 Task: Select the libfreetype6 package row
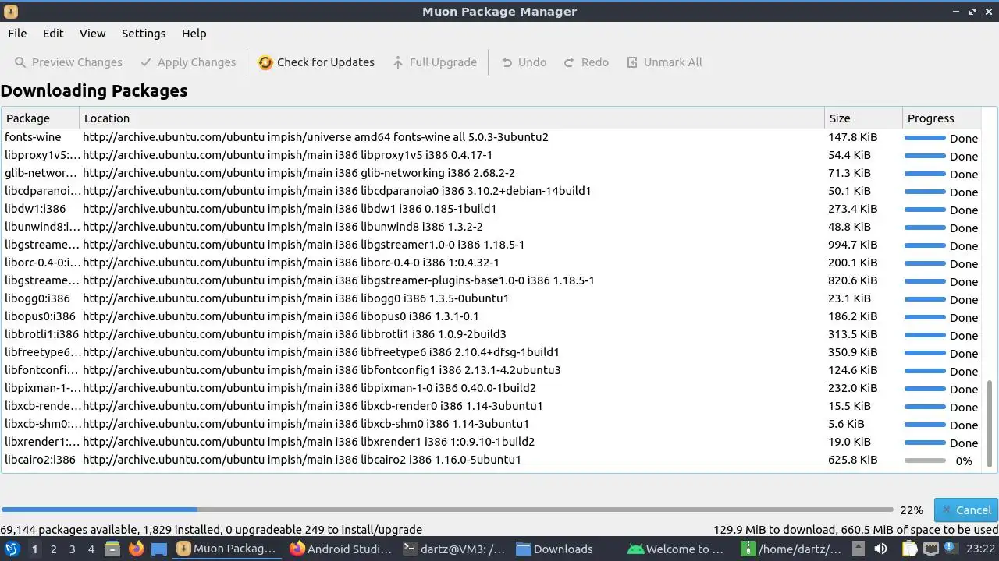point(492,352)
